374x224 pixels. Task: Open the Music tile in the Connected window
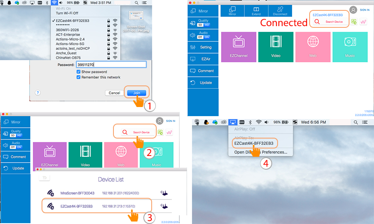tap(350, 47)
